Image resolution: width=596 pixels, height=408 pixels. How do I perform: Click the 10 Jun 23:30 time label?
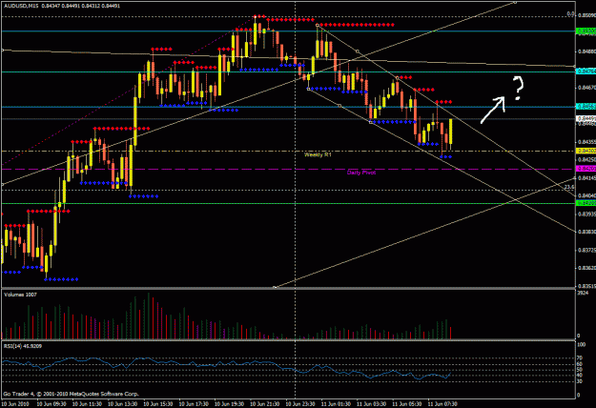click(x=300, y=404)
